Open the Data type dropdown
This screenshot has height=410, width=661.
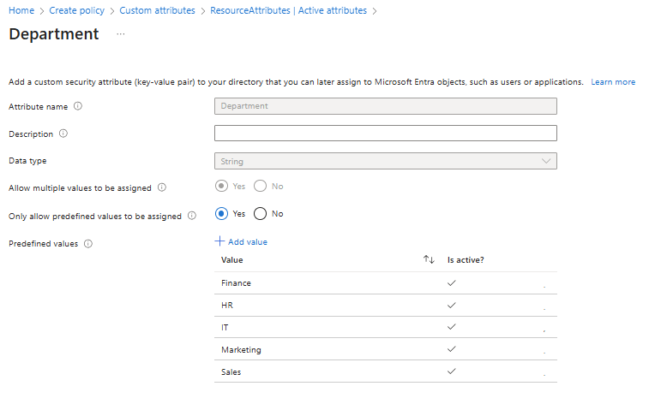point(385,161)
